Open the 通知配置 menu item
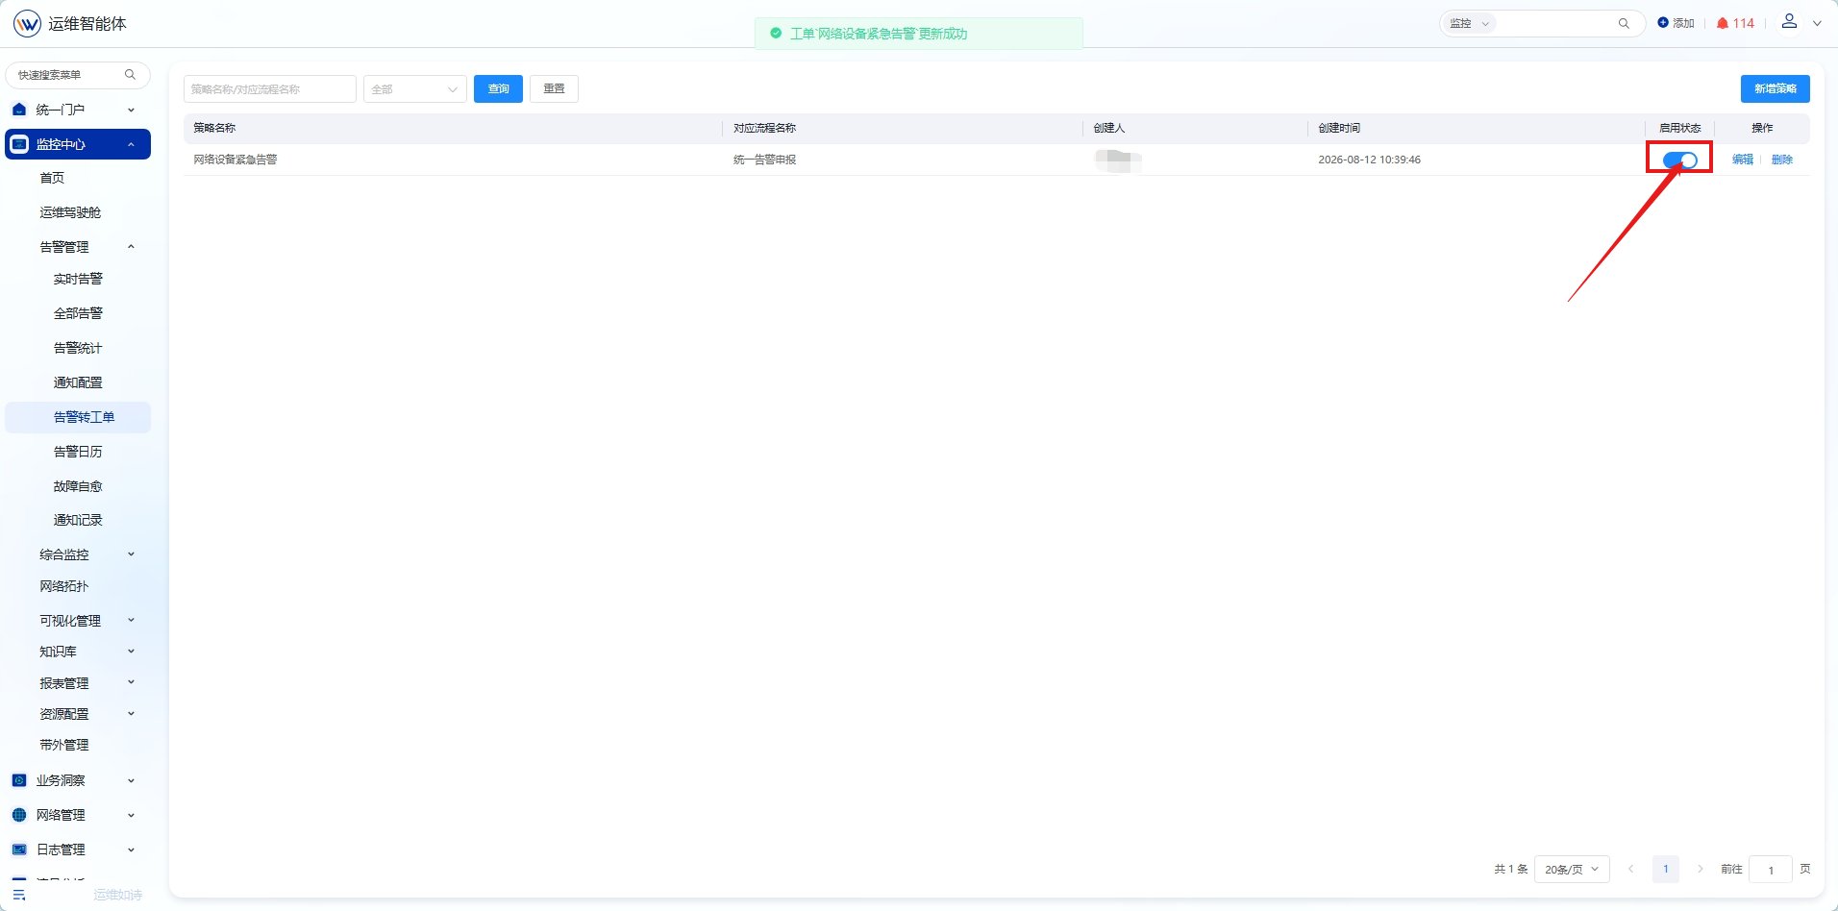The image size is (1838, 911). 78,382
